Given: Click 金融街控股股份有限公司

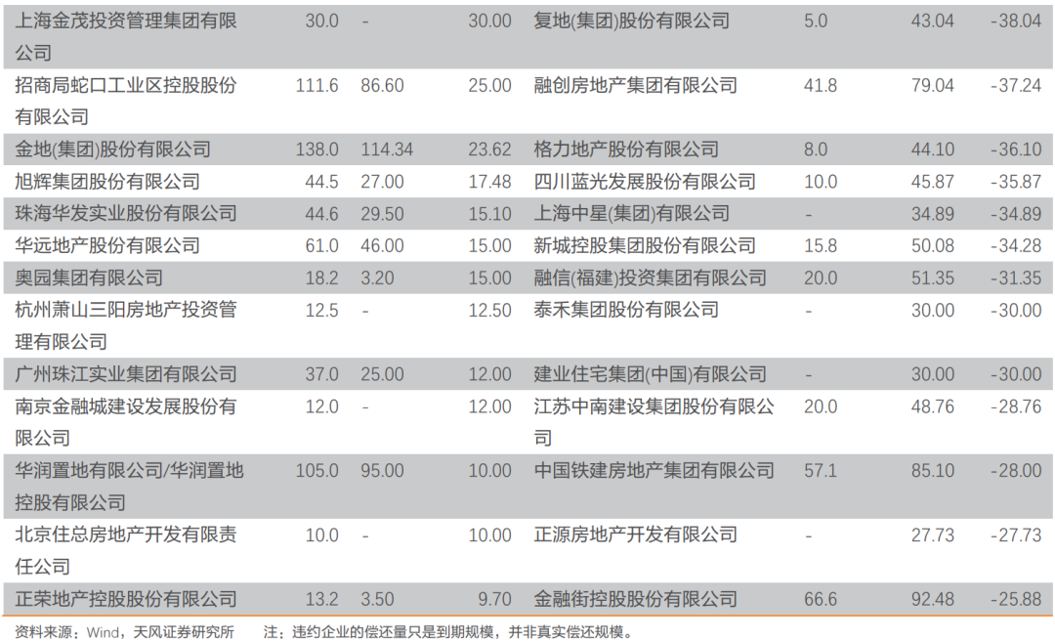Looking at the screenshot, I should 635,599.
